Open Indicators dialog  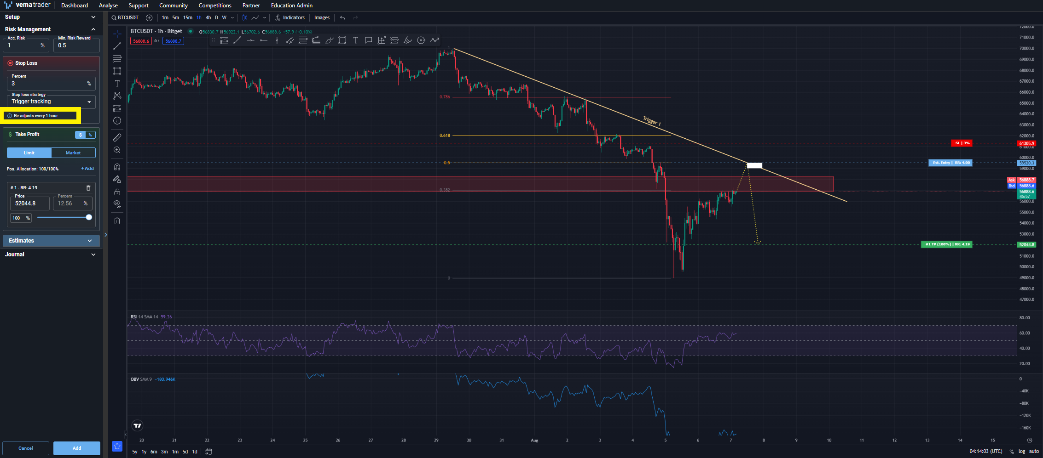290,18
